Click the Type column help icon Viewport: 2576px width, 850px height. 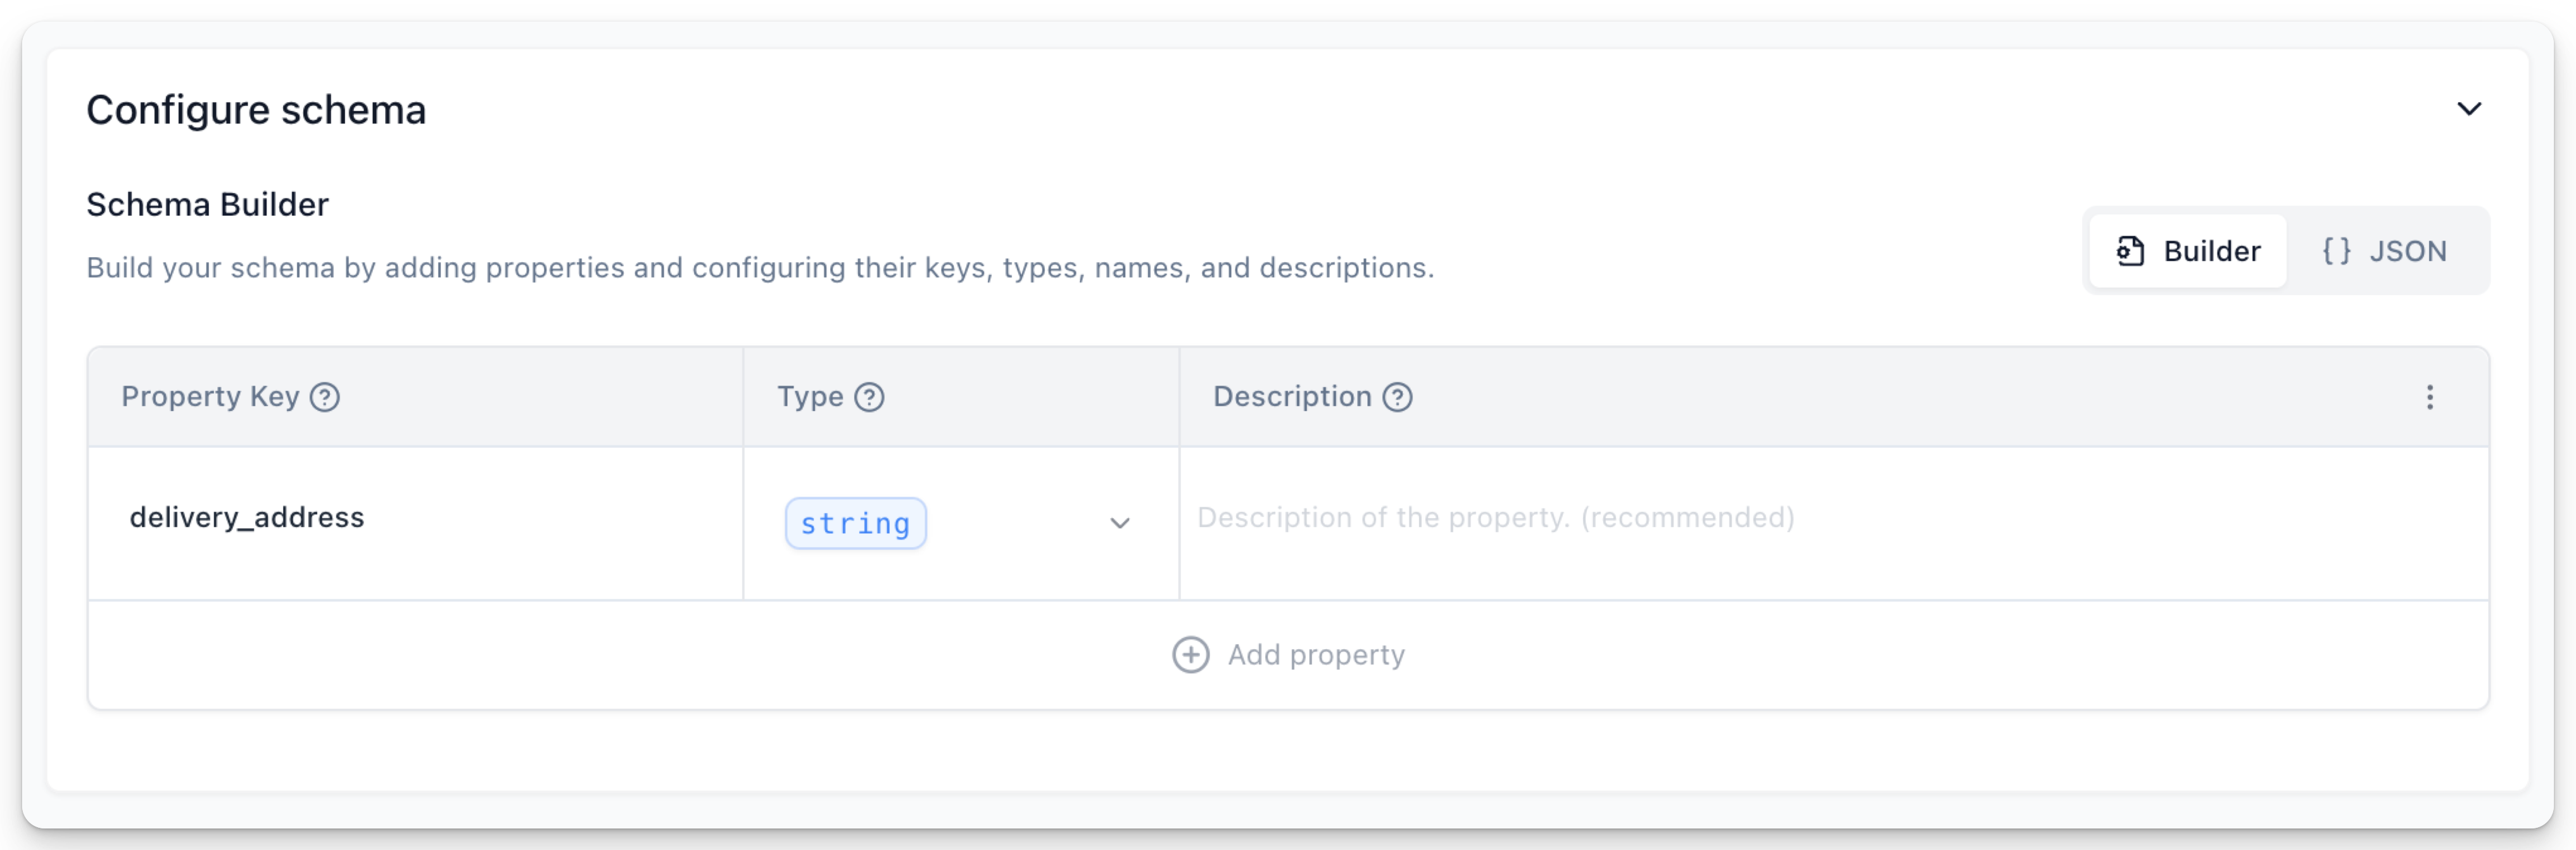[869, 397]
